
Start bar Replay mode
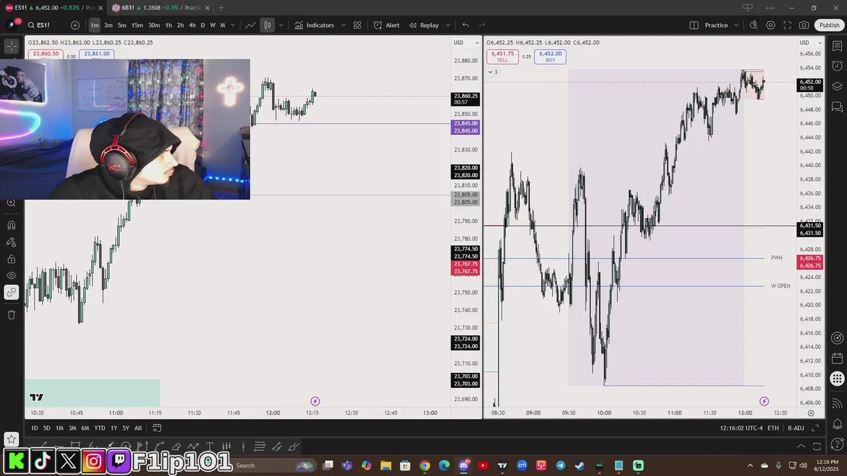pos(424,25)
